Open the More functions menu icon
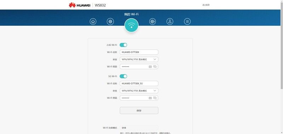The width and height of the screenshot is (283, 134). pos(187,22)
